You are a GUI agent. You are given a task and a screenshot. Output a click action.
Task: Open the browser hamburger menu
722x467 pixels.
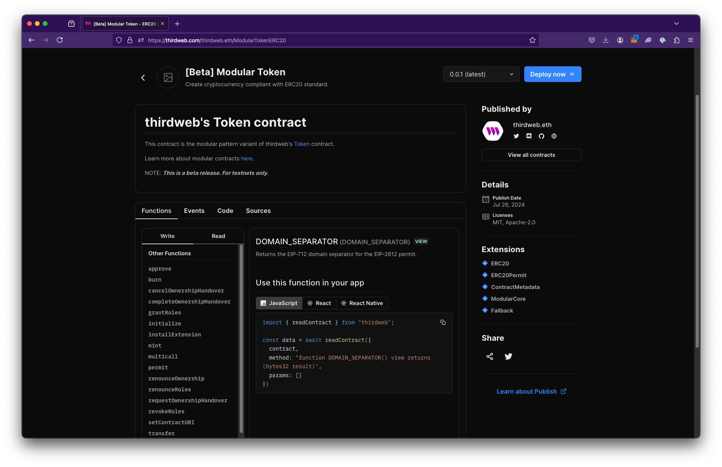coord(691,40)
